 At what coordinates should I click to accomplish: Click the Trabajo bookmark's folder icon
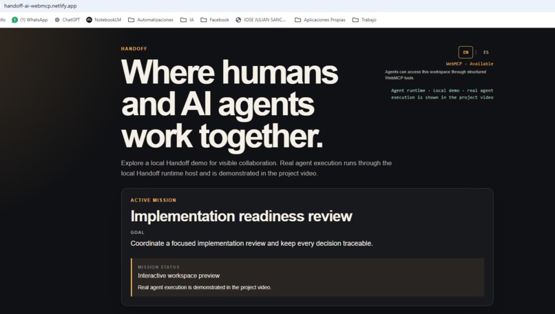pos(355,20)
